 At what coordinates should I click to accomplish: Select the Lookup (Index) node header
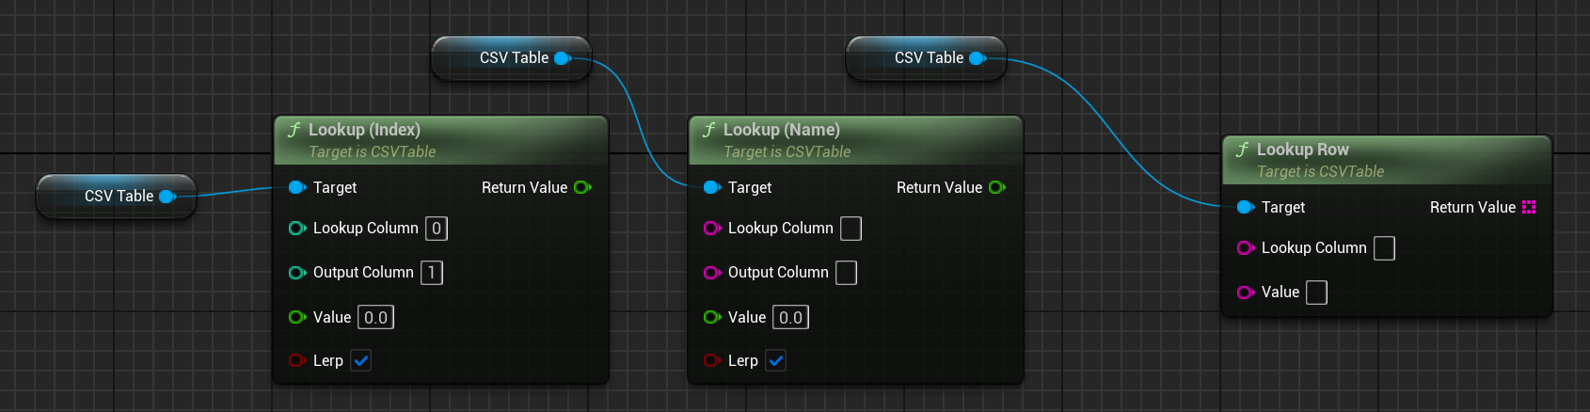[364, 130]
